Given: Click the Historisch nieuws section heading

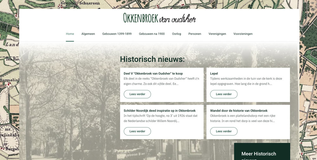Looking at the screenshot, I should coord(152,59).
